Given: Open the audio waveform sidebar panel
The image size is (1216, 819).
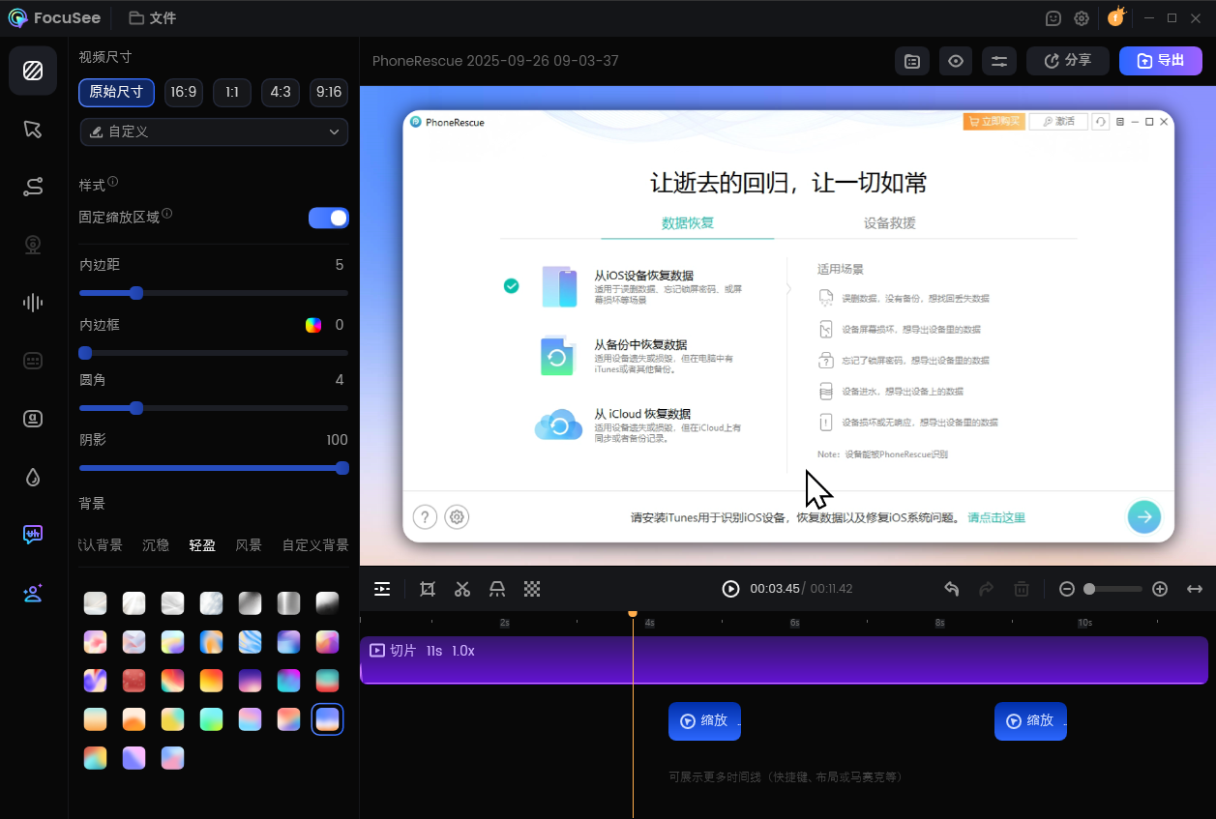Looking at the screenshot, I should click(x=33, y=303).
